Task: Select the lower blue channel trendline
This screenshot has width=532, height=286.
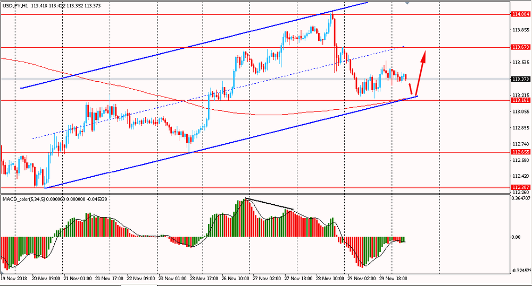Action: pos(231,142)
